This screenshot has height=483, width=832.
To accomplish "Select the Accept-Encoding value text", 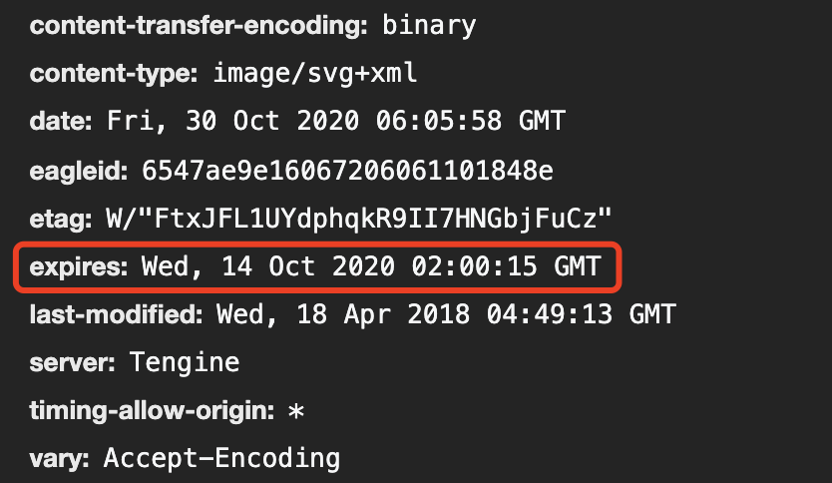I will [221, 458].
